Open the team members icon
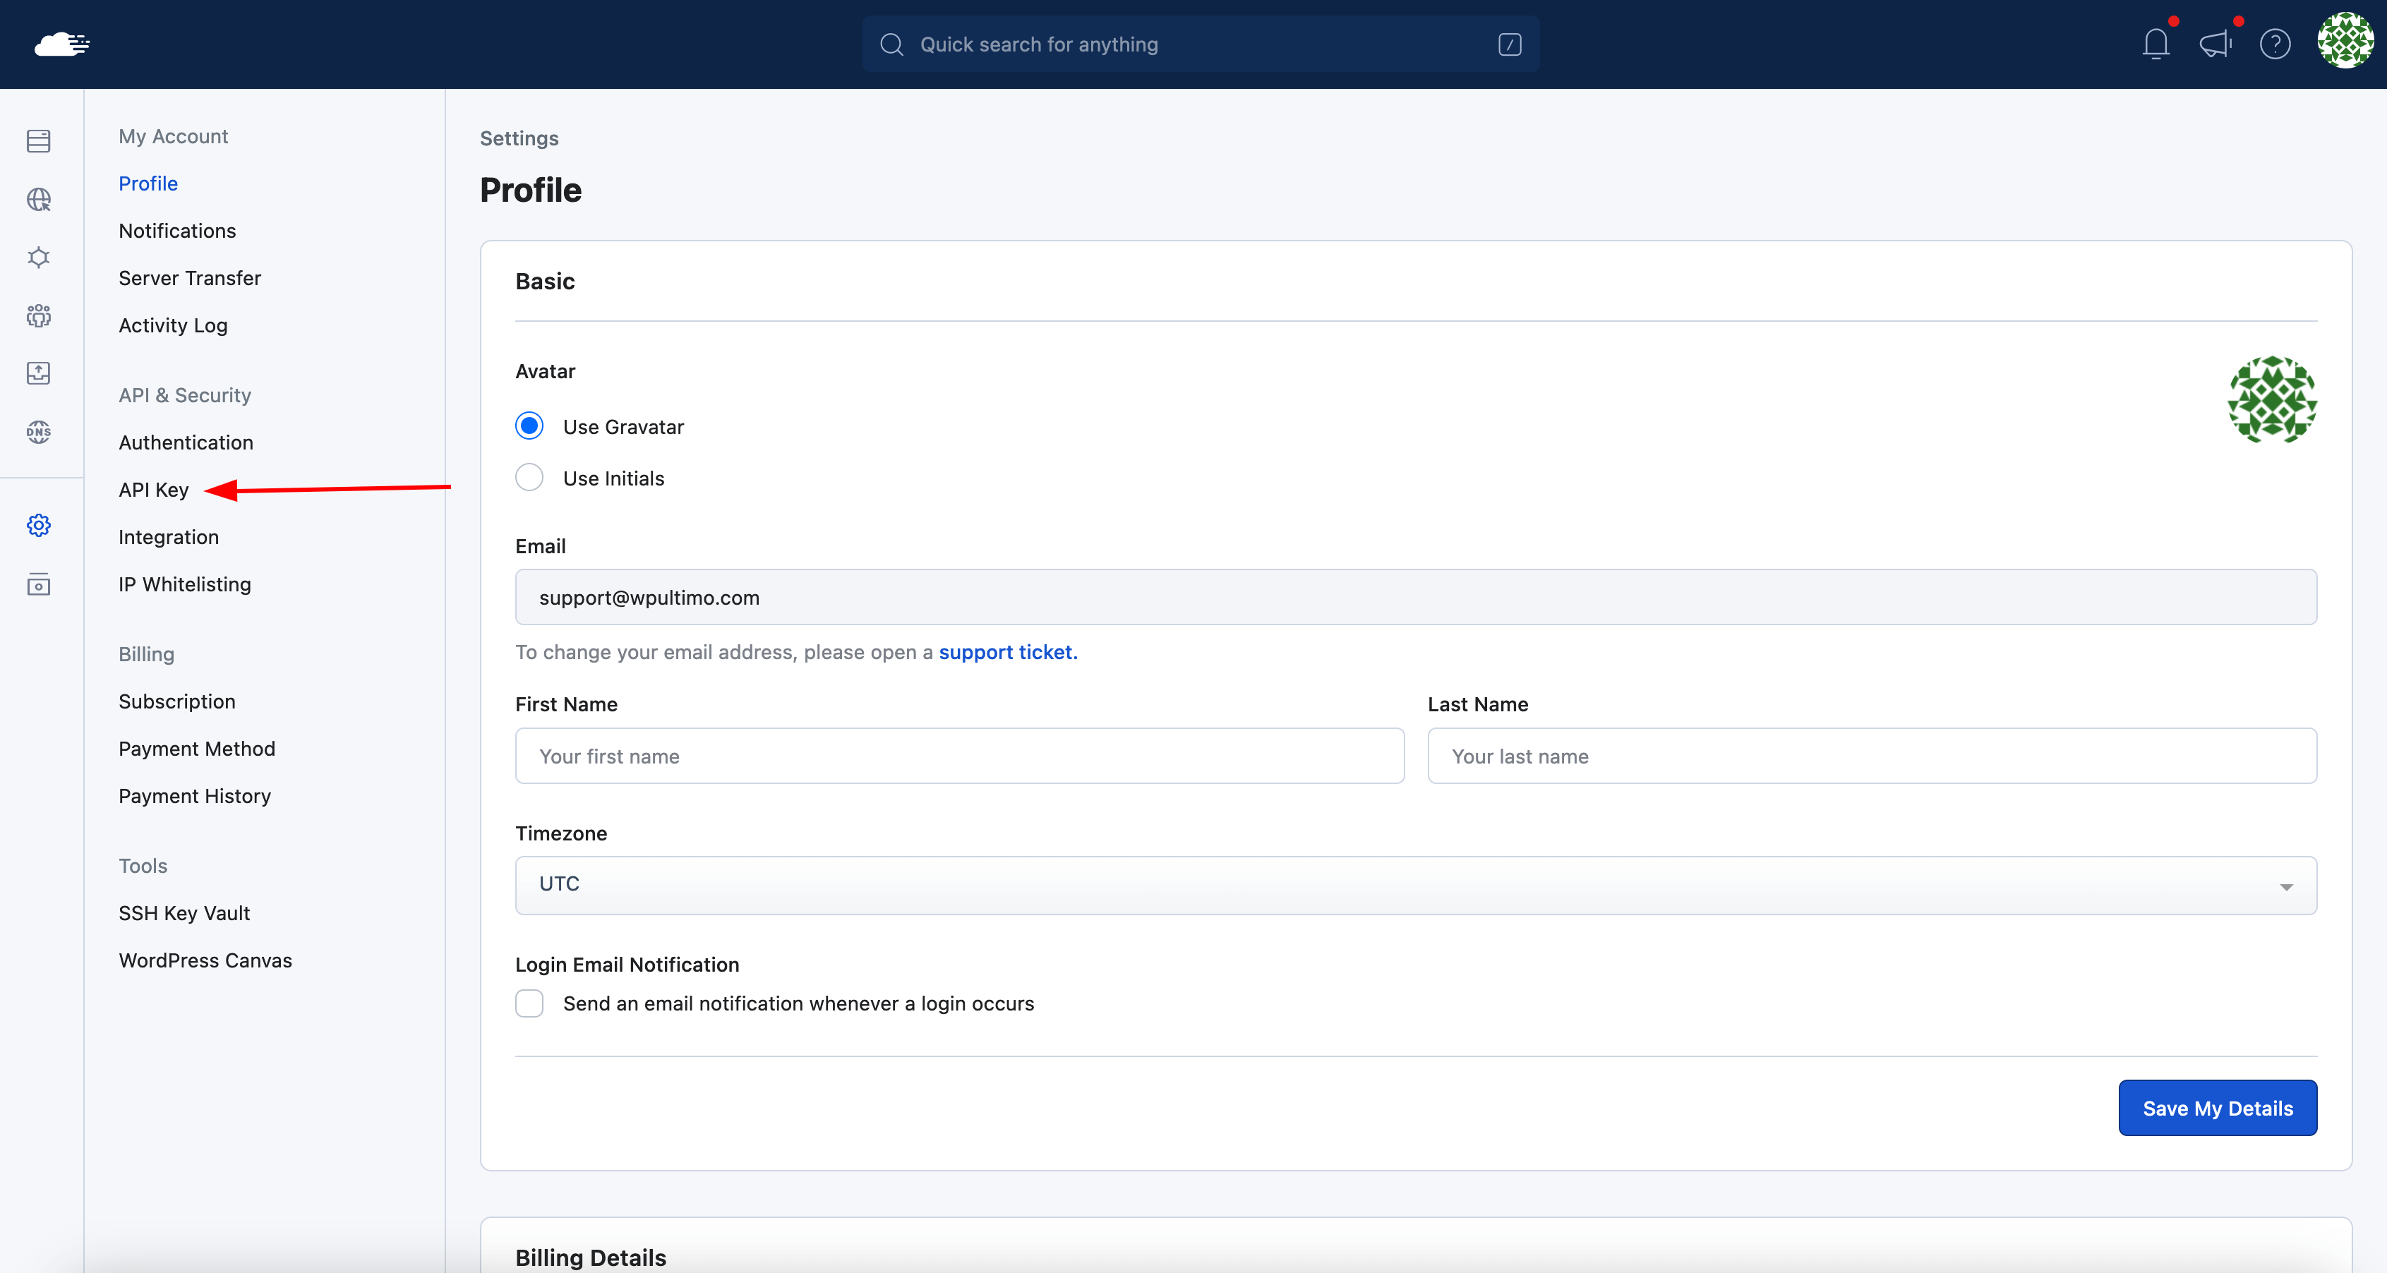This screenshot has height=1273, width=2387. tap(39, 316)
